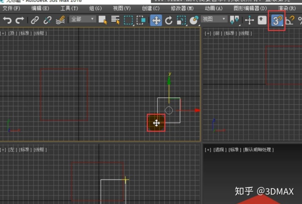Toggle the 3D Snaps button
302x204 pixels.
point(277,20)
